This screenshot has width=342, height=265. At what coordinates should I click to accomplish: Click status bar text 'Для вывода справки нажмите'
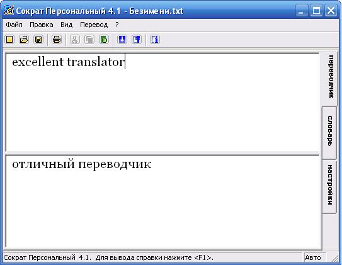pyautogui.click(x=144, y=258)
